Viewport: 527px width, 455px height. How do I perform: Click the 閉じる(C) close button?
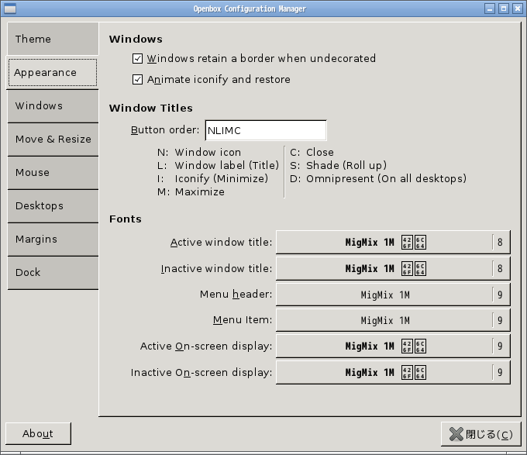[x=481, y=434]
